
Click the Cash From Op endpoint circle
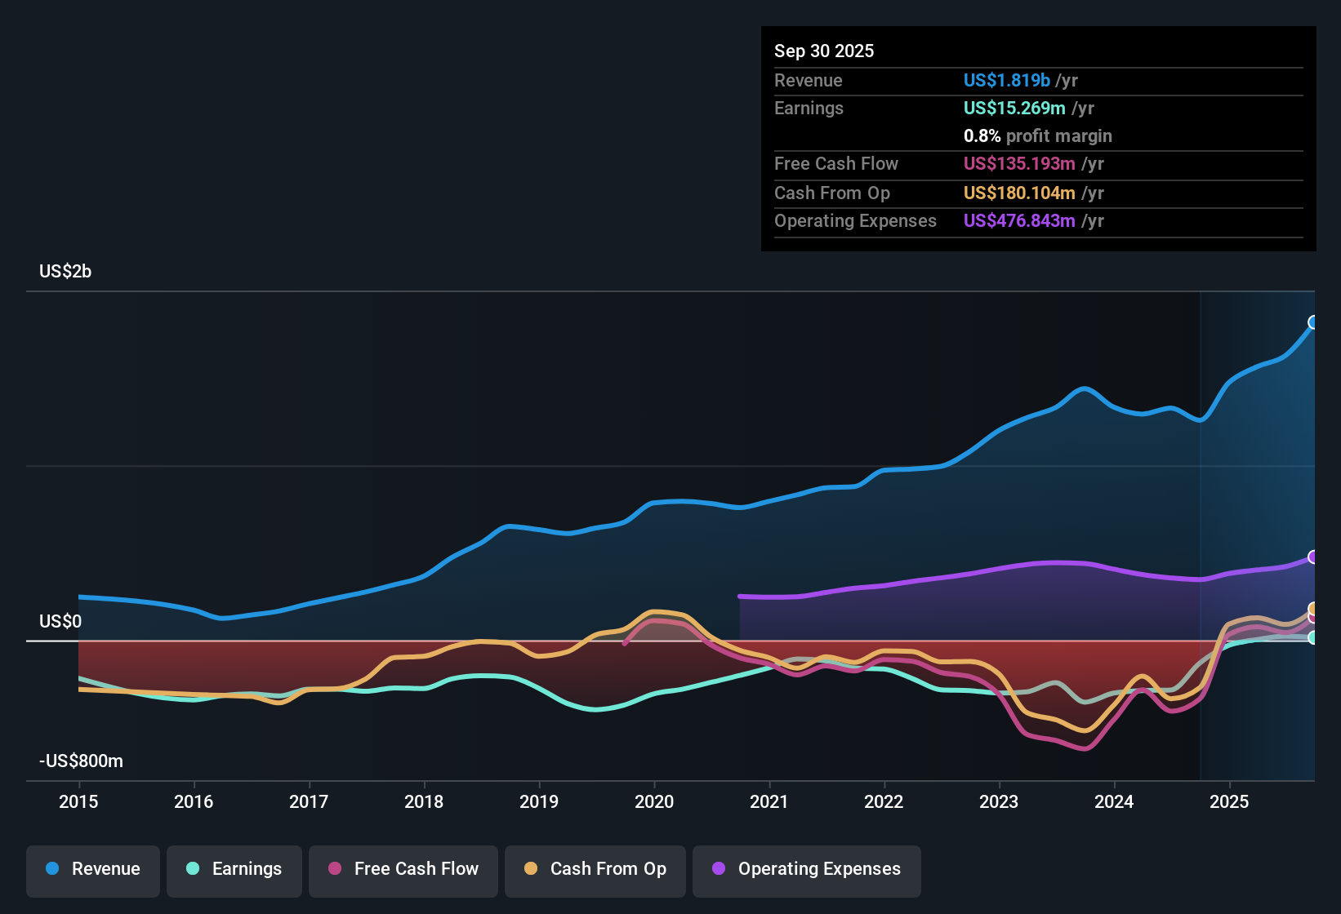tap(1313, 610)
